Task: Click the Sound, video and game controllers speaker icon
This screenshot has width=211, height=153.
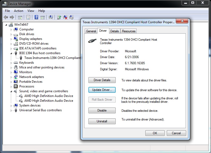Action: click(16, 91)
